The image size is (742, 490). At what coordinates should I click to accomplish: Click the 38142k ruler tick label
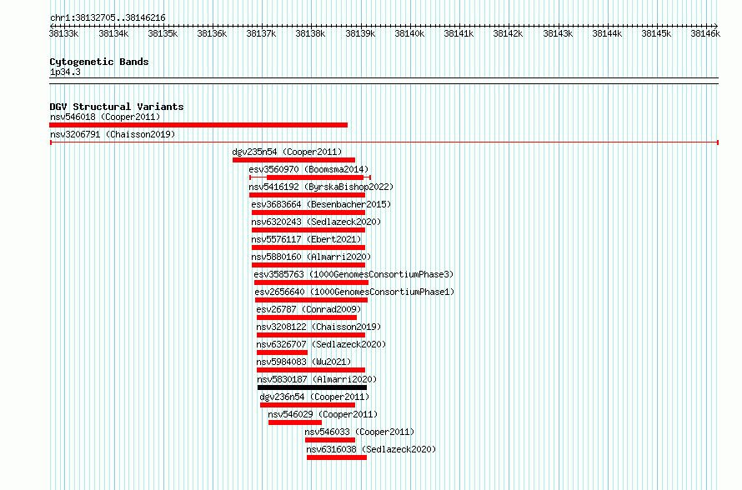click(x=508, y=33)
